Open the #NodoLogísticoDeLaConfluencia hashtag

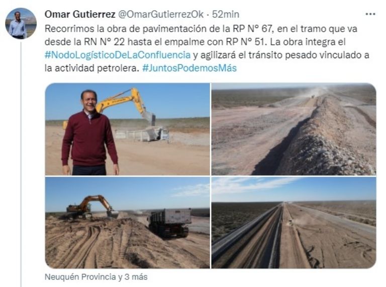pyautogui.click(x=118, y=55)
